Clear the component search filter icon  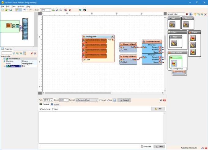(x=187, y=14)
